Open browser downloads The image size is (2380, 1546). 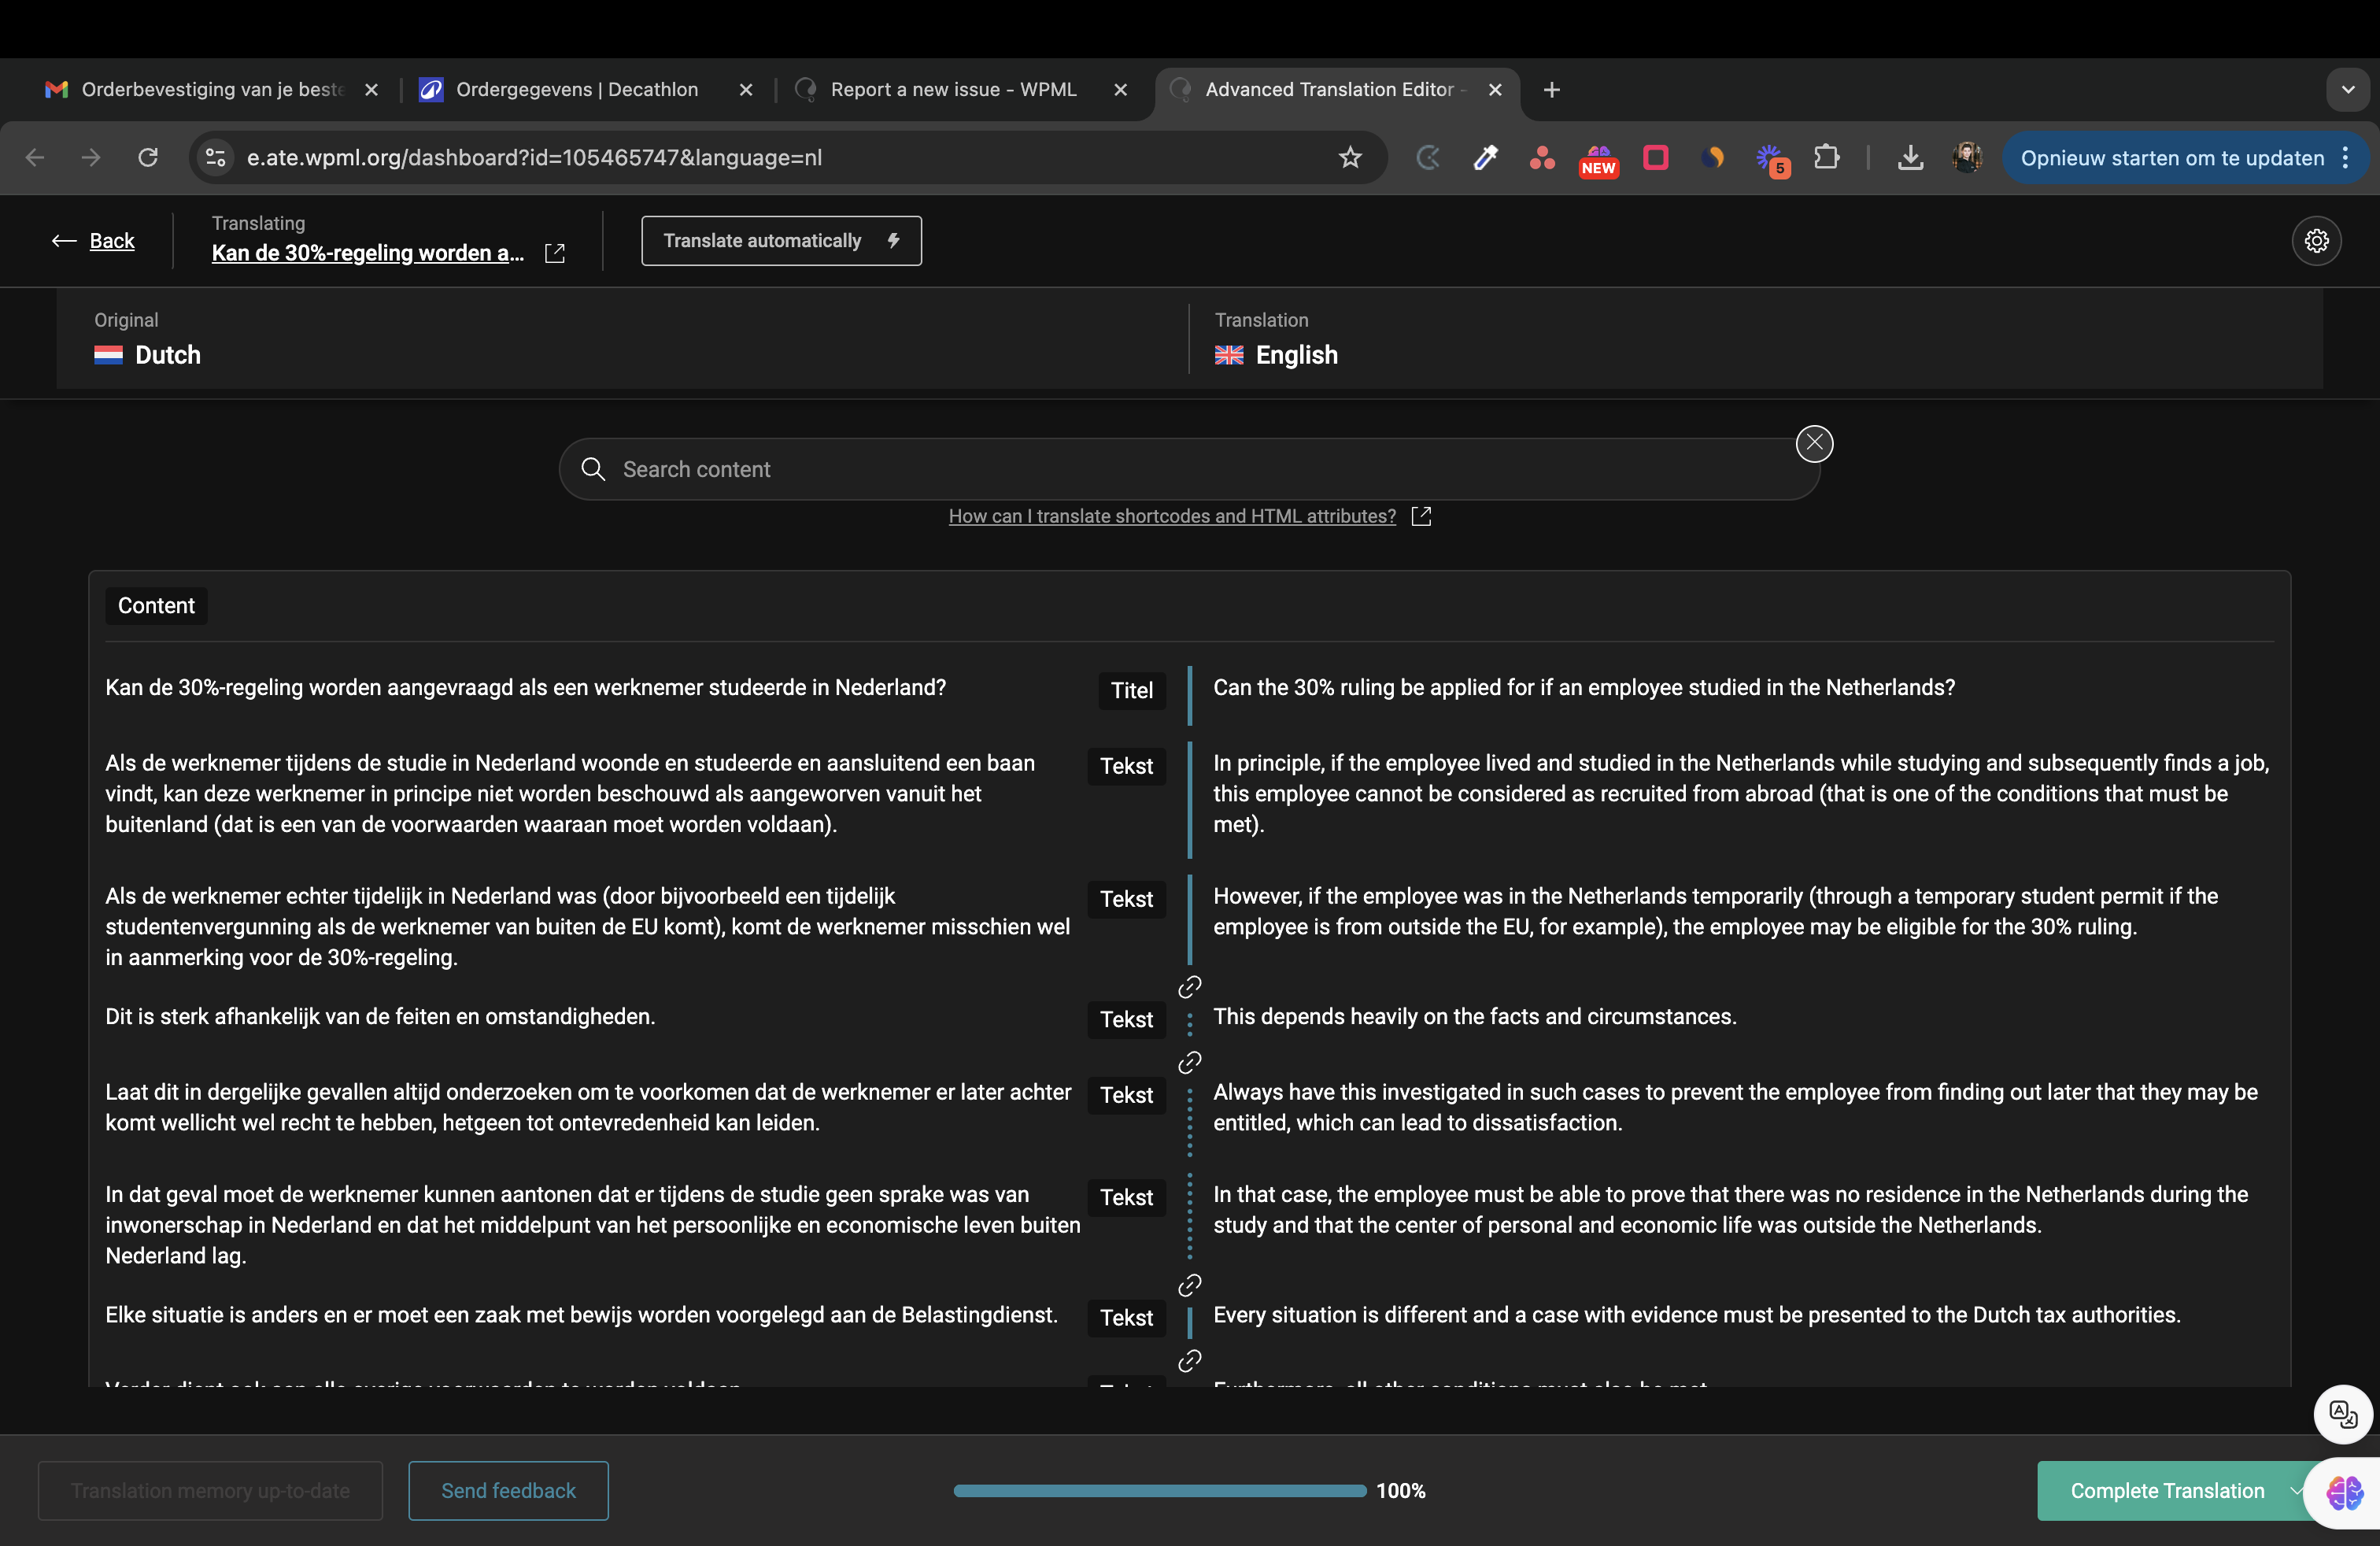pyautogui.click(x=1910, y=157)
